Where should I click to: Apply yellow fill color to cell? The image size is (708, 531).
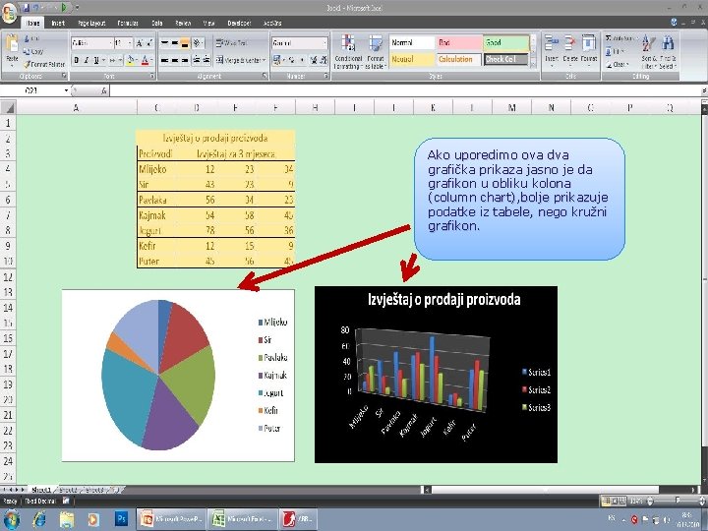[x=130, y=60]
